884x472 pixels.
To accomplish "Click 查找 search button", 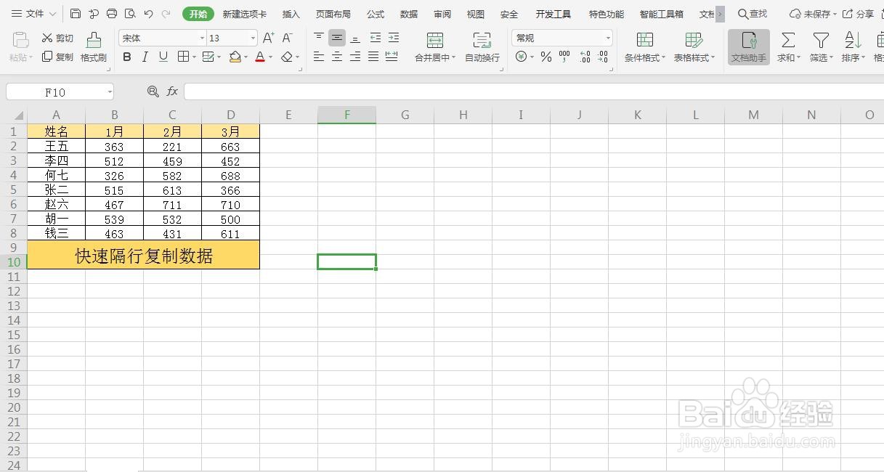I will [x=753, y=14].
